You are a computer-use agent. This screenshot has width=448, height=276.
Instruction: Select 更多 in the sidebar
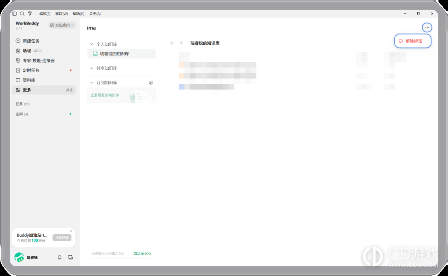(44, 90)
